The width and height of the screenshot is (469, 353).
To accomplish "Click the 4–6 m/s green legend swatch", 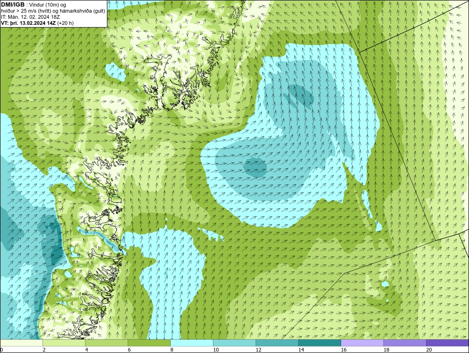I will 106,343.
